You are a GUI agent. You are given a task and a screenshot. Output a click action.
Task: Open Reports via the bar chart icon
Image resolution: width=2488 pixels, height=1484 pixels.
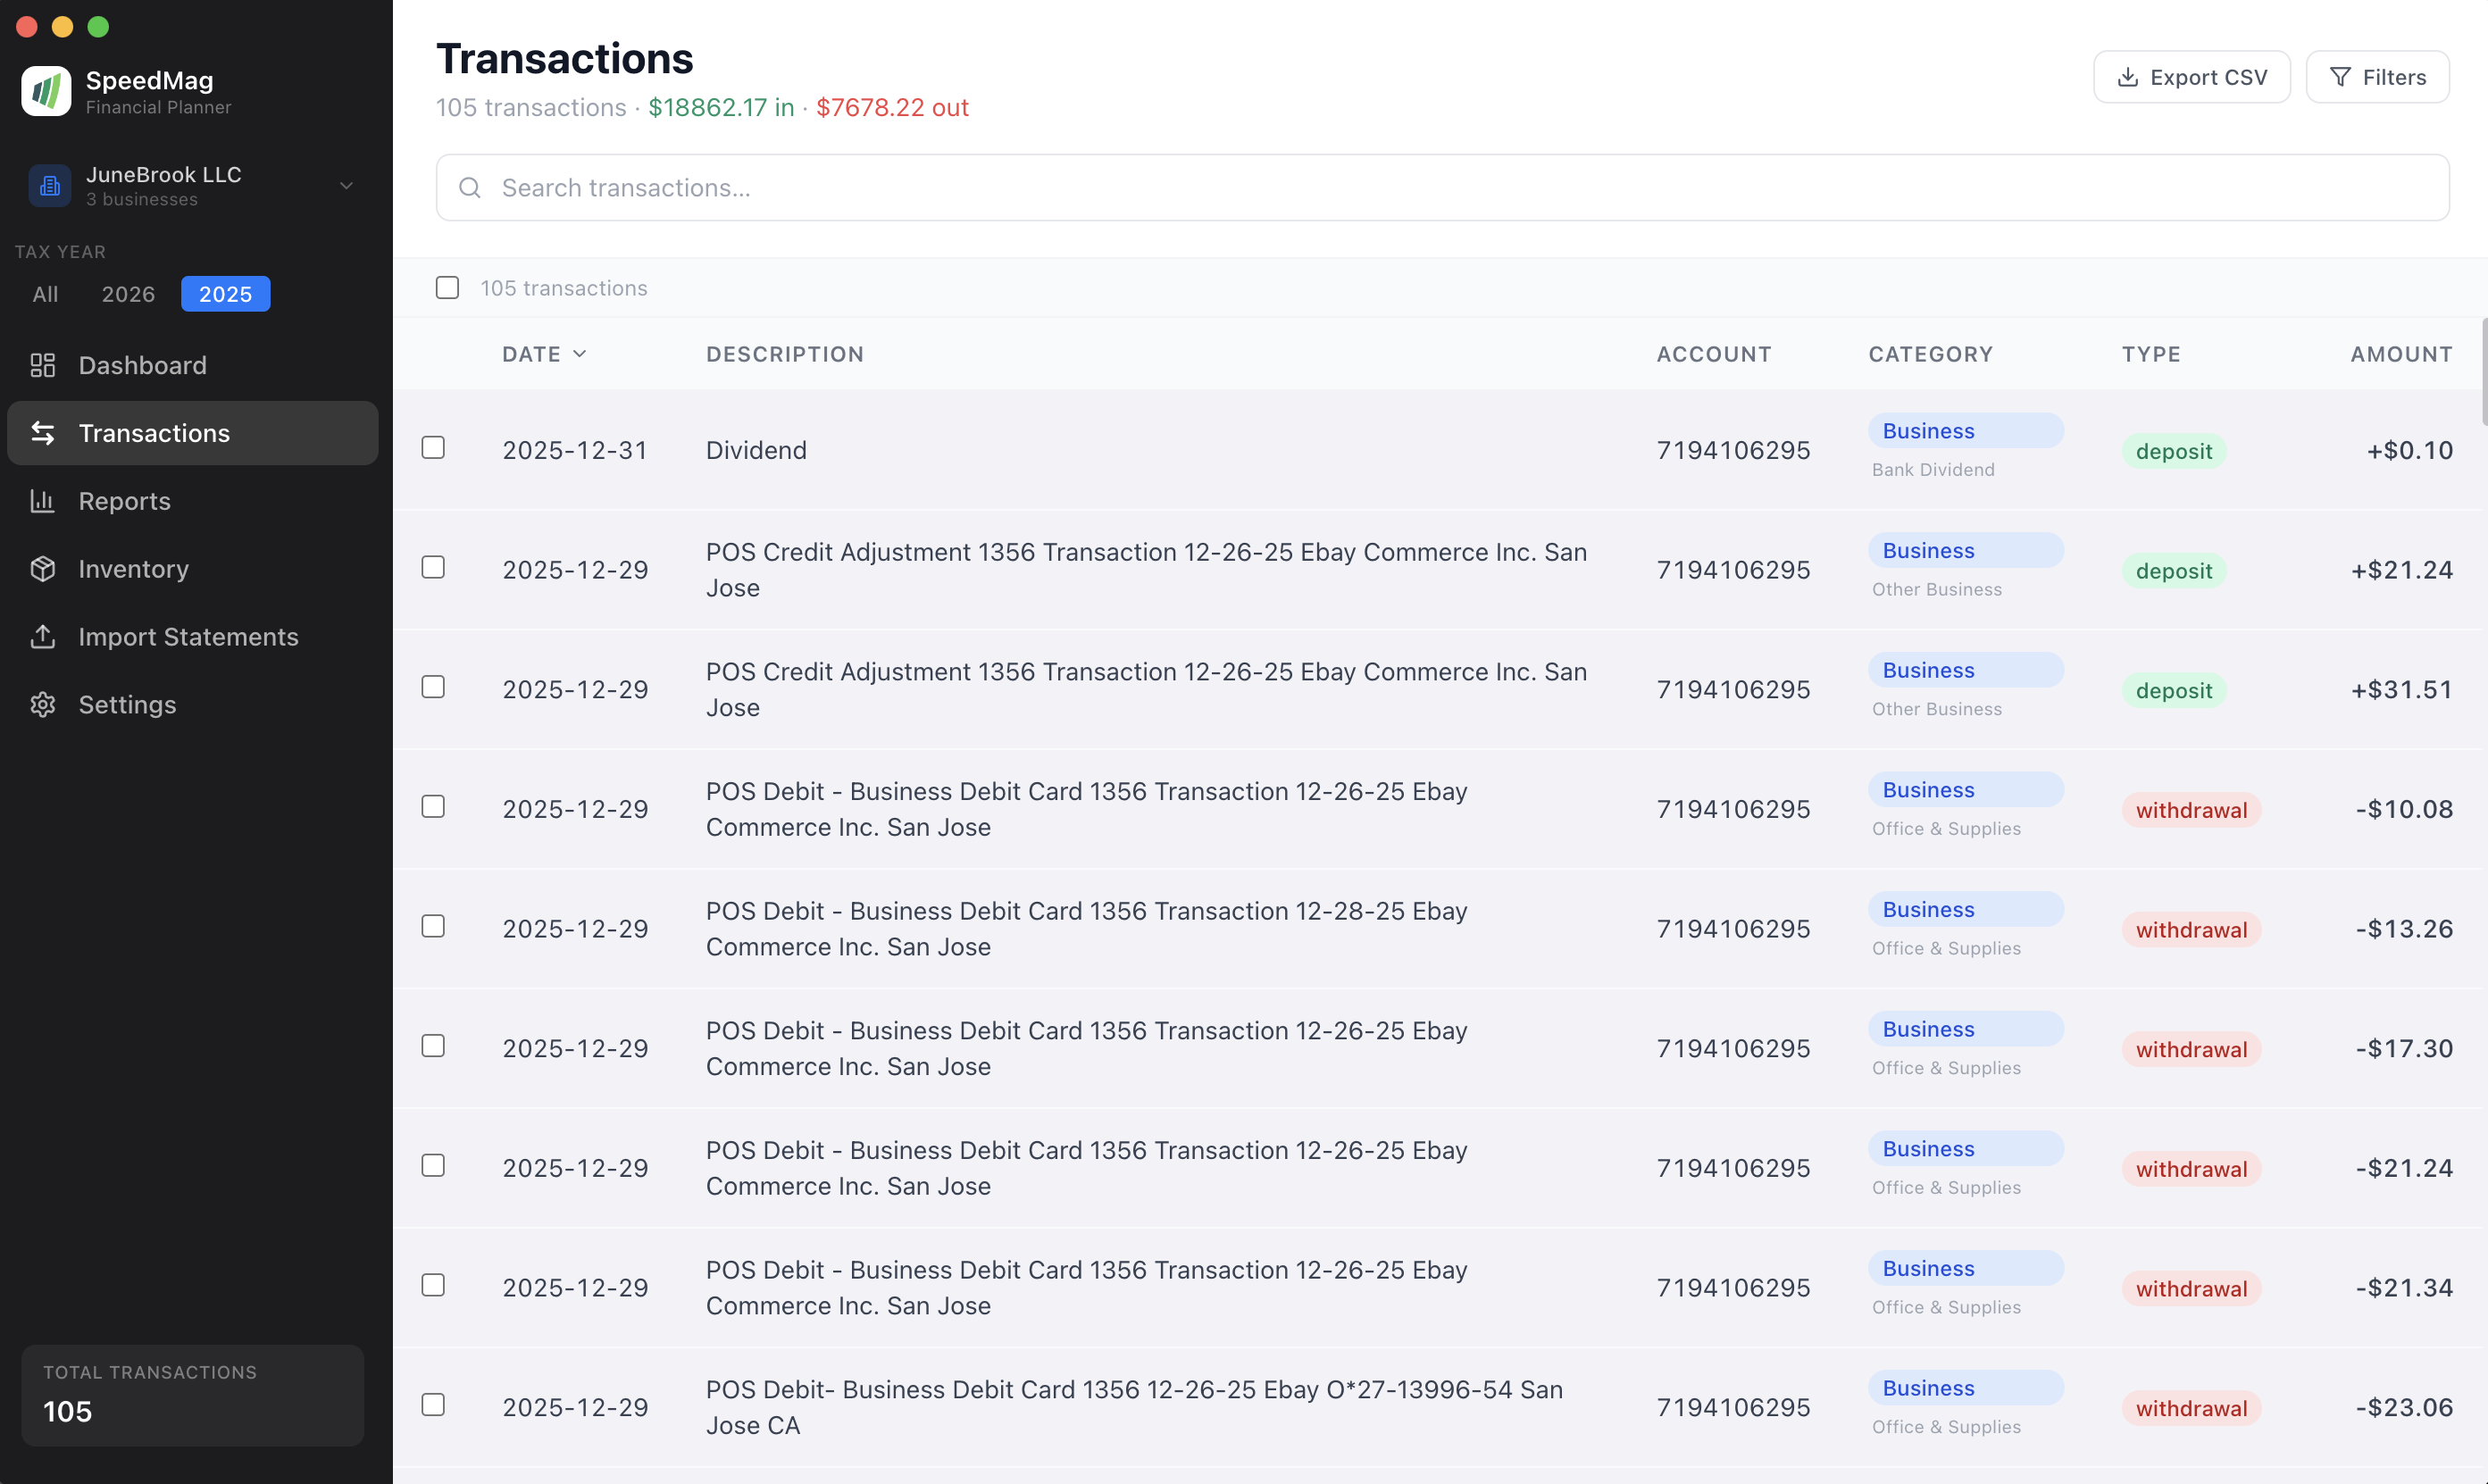tap(42, 501)
